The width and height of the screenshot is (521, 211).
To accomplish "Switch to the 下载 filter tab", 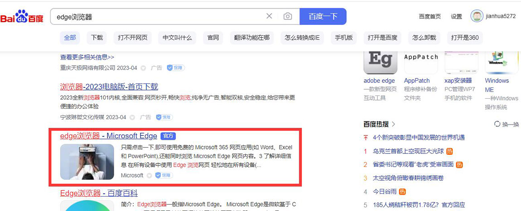I will (97, 38).
